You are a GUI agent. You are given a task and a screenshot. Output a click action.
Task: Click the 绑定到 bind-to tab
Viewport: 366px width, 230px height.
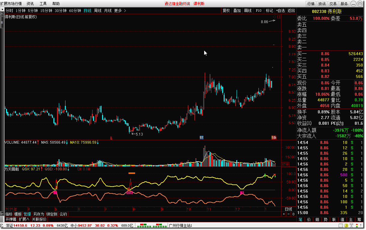(52, 214)
